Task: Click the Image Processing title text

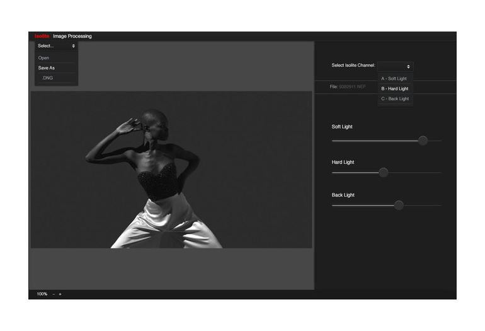Action: 72,36
